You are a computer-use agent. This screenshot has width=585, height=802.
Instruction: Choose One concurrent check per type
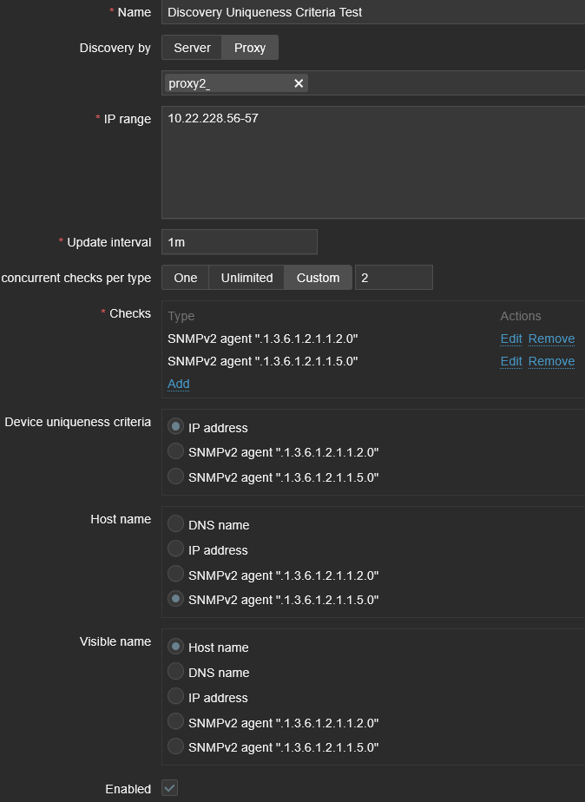(x=185, y=278)
